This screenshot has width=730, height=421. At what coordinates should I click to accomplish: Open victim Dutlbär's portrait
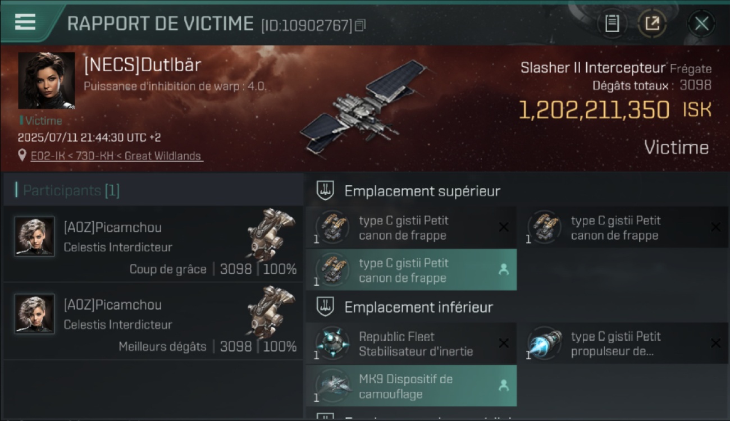point(46,81)
